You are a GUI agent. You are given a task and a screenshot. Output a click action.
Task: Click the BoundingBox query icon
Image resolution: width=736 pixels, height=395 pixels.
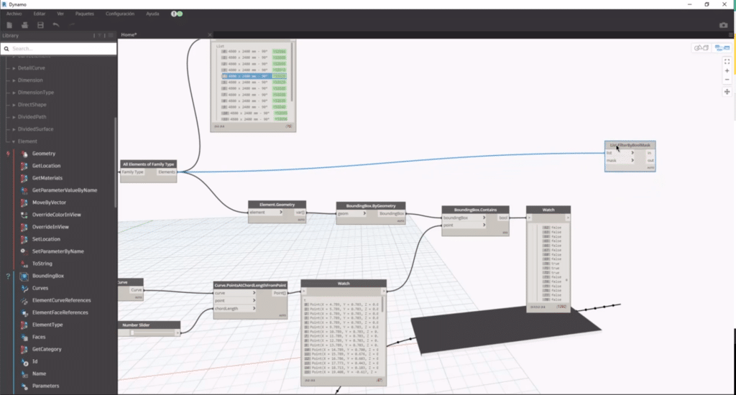[24, 276]
